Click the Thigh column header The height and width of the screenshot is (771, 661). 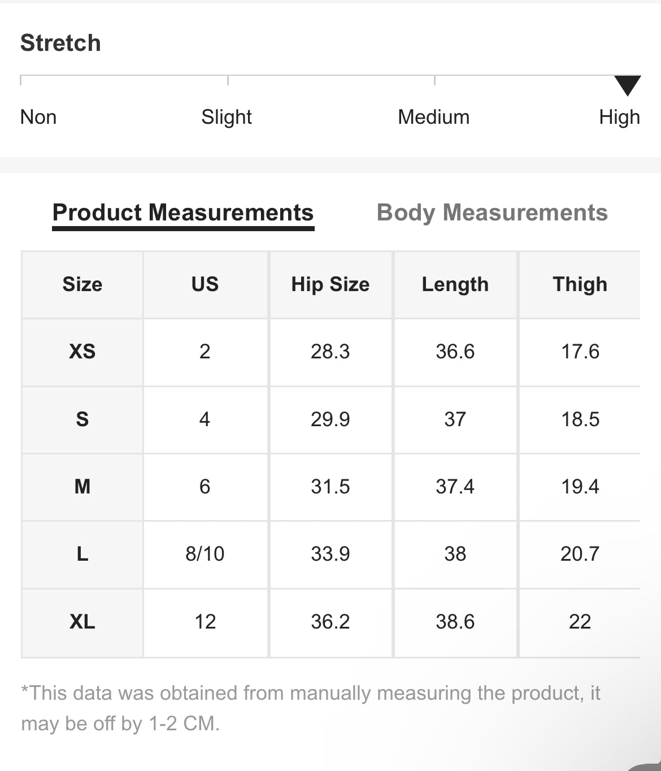pyautogui.click(x=580, y=284)
